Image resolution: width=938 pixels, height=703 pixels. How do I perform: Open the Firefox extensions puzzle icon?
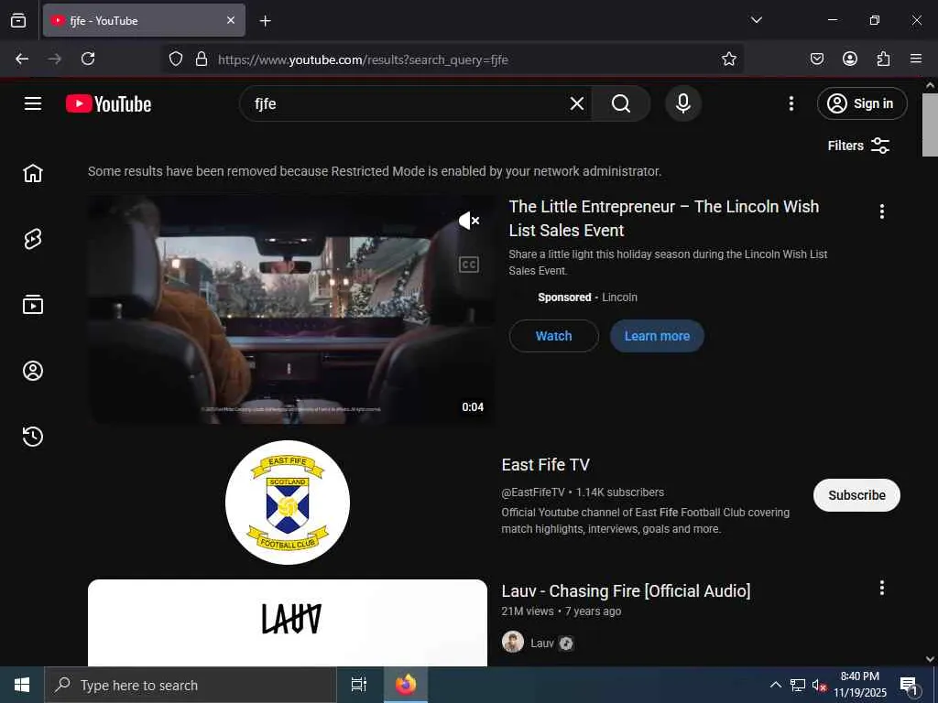[x=883, y=59]
